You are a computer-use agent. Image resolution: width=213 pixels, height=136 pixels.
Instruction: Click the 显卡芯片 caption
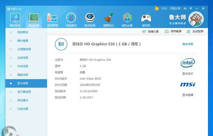pos(188,74)
